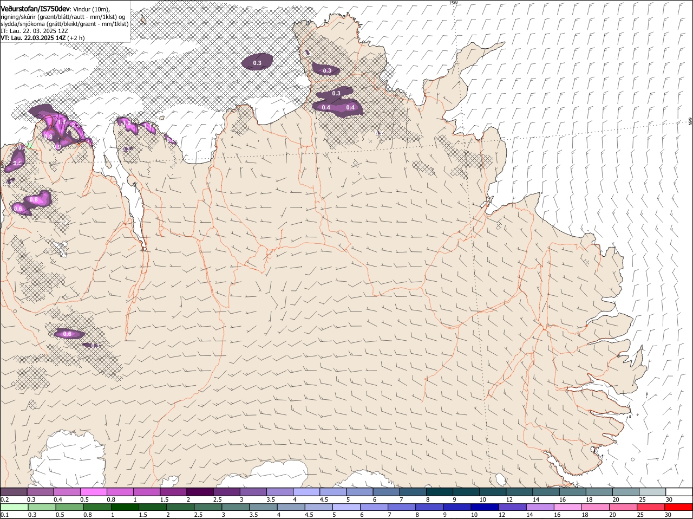Pick the 8 dark teal swatch in the snow legend
The image size is (693, 519).
click(x=440, y=491)
